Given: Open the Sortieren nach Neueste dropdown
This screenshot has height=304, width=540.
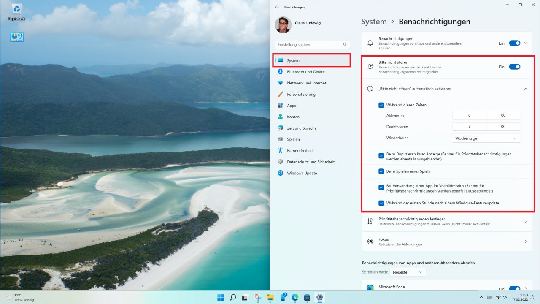Looking at the screenshot, I should point(408,272).
